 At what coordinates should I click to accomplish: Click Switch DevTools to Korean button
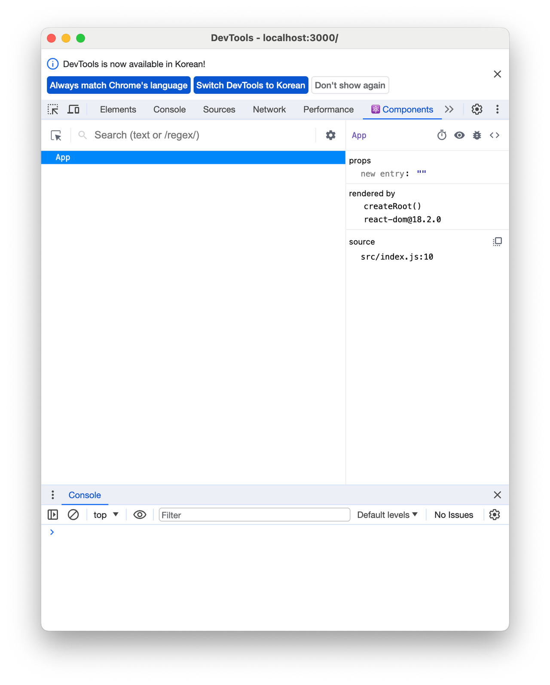(251, 85)
